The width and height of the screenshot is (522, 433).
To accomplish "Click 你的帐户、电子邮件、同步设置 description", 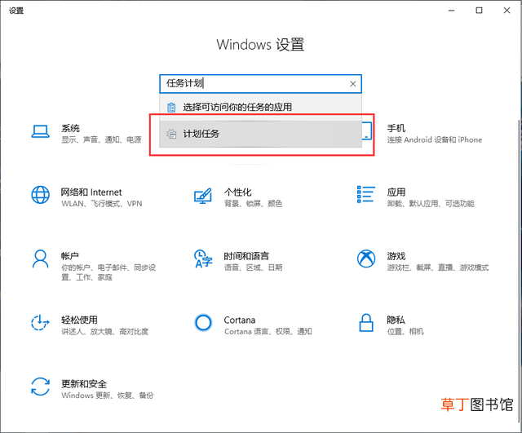I will (108, 272).
